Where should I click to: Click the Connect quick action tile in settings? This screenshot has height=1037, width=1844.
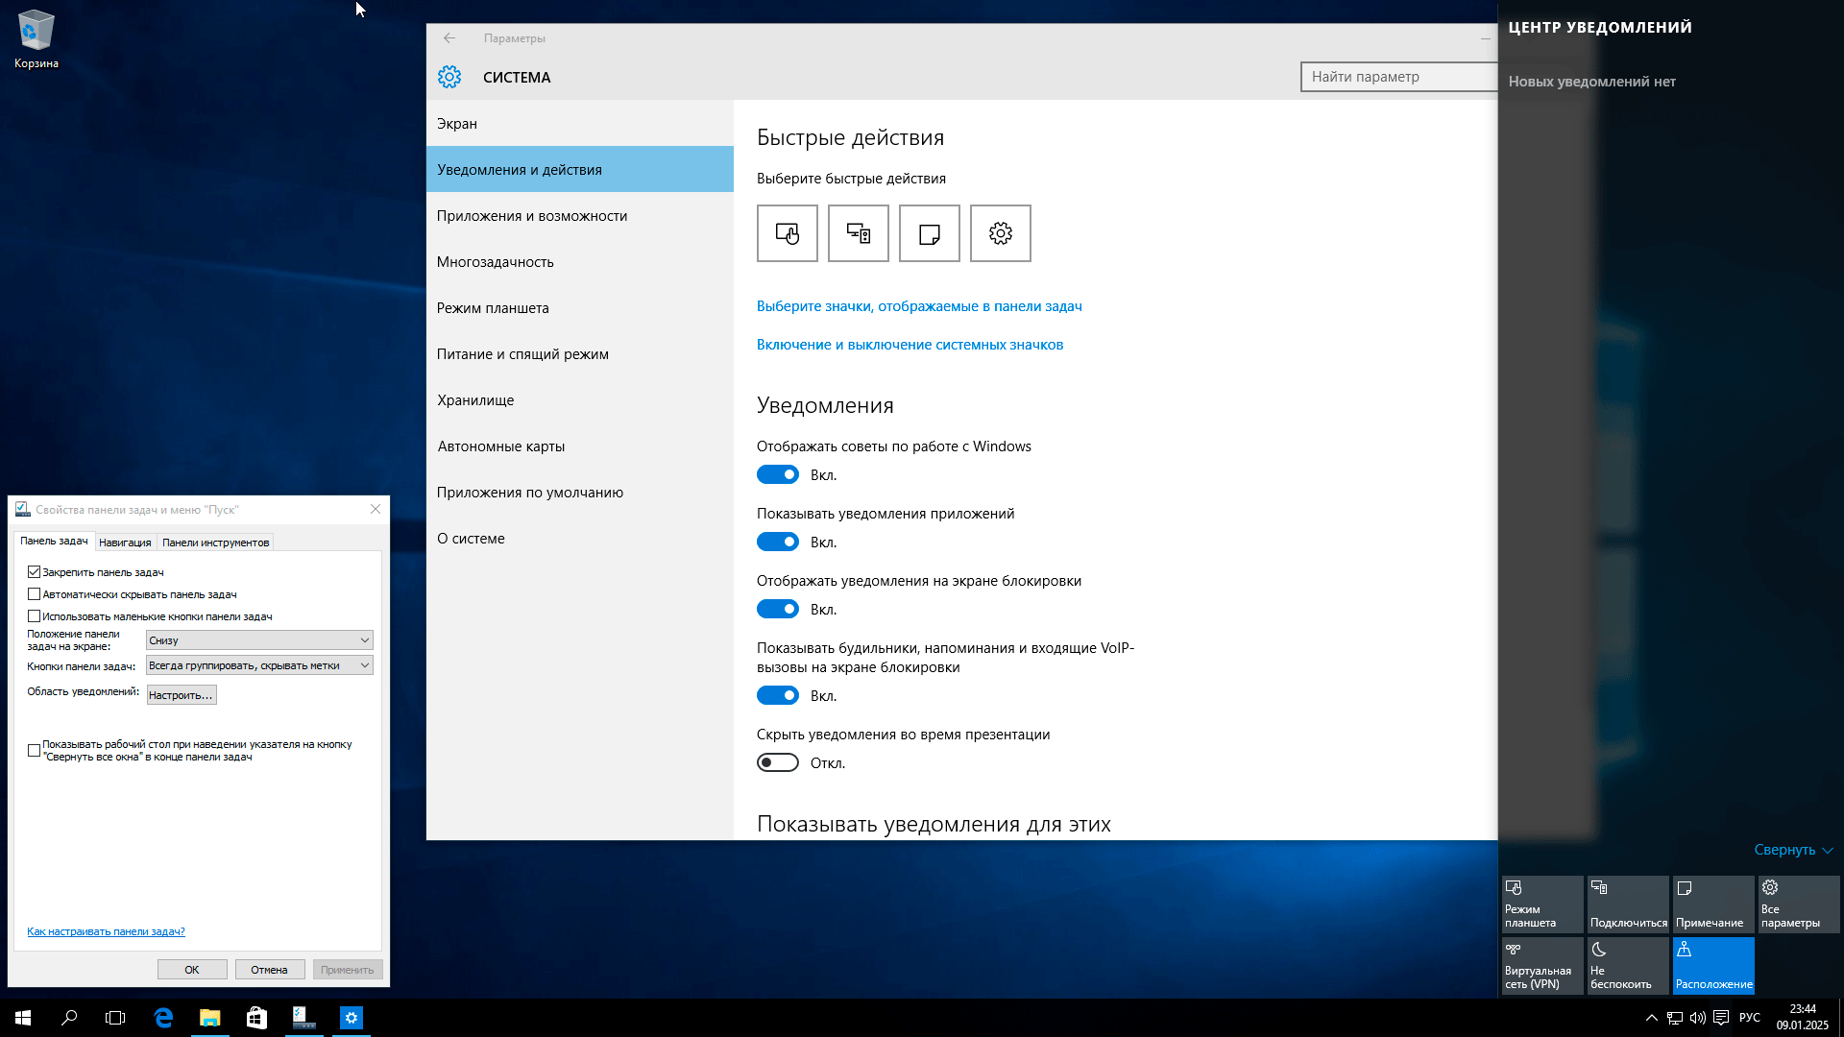[858, 233]
